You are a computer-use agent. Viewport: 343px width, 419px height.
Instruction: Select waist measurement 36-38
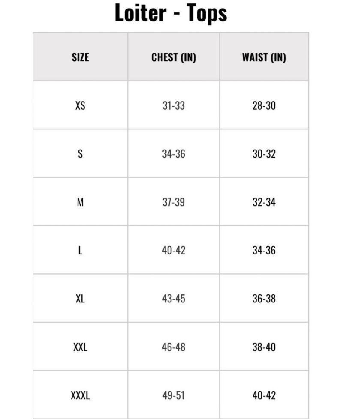[x=264, y=299]
